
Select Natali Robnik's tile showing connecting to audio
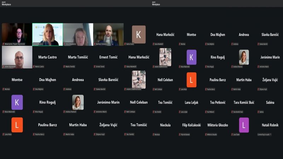tap(270, 125)
